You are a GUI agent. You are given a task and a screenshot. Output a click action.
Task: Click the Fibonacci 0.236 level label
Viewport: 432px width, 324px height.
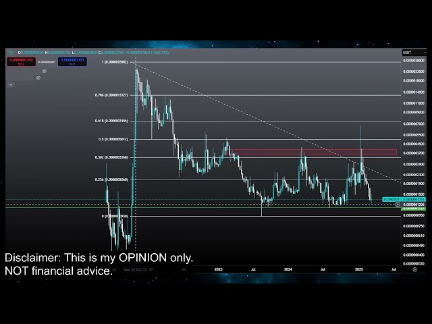(x=111, y=180)
